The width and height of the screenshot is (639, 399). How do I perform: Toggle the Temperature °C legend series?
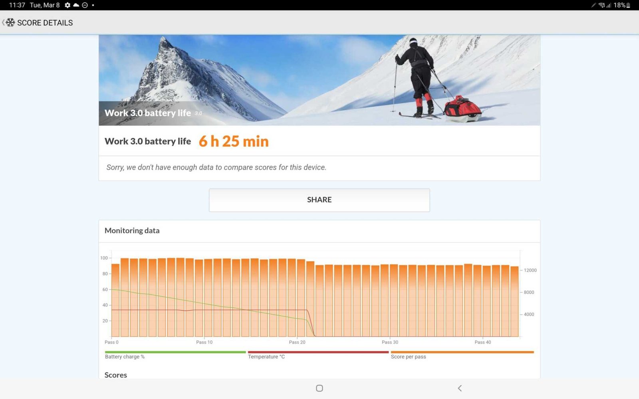266,357
